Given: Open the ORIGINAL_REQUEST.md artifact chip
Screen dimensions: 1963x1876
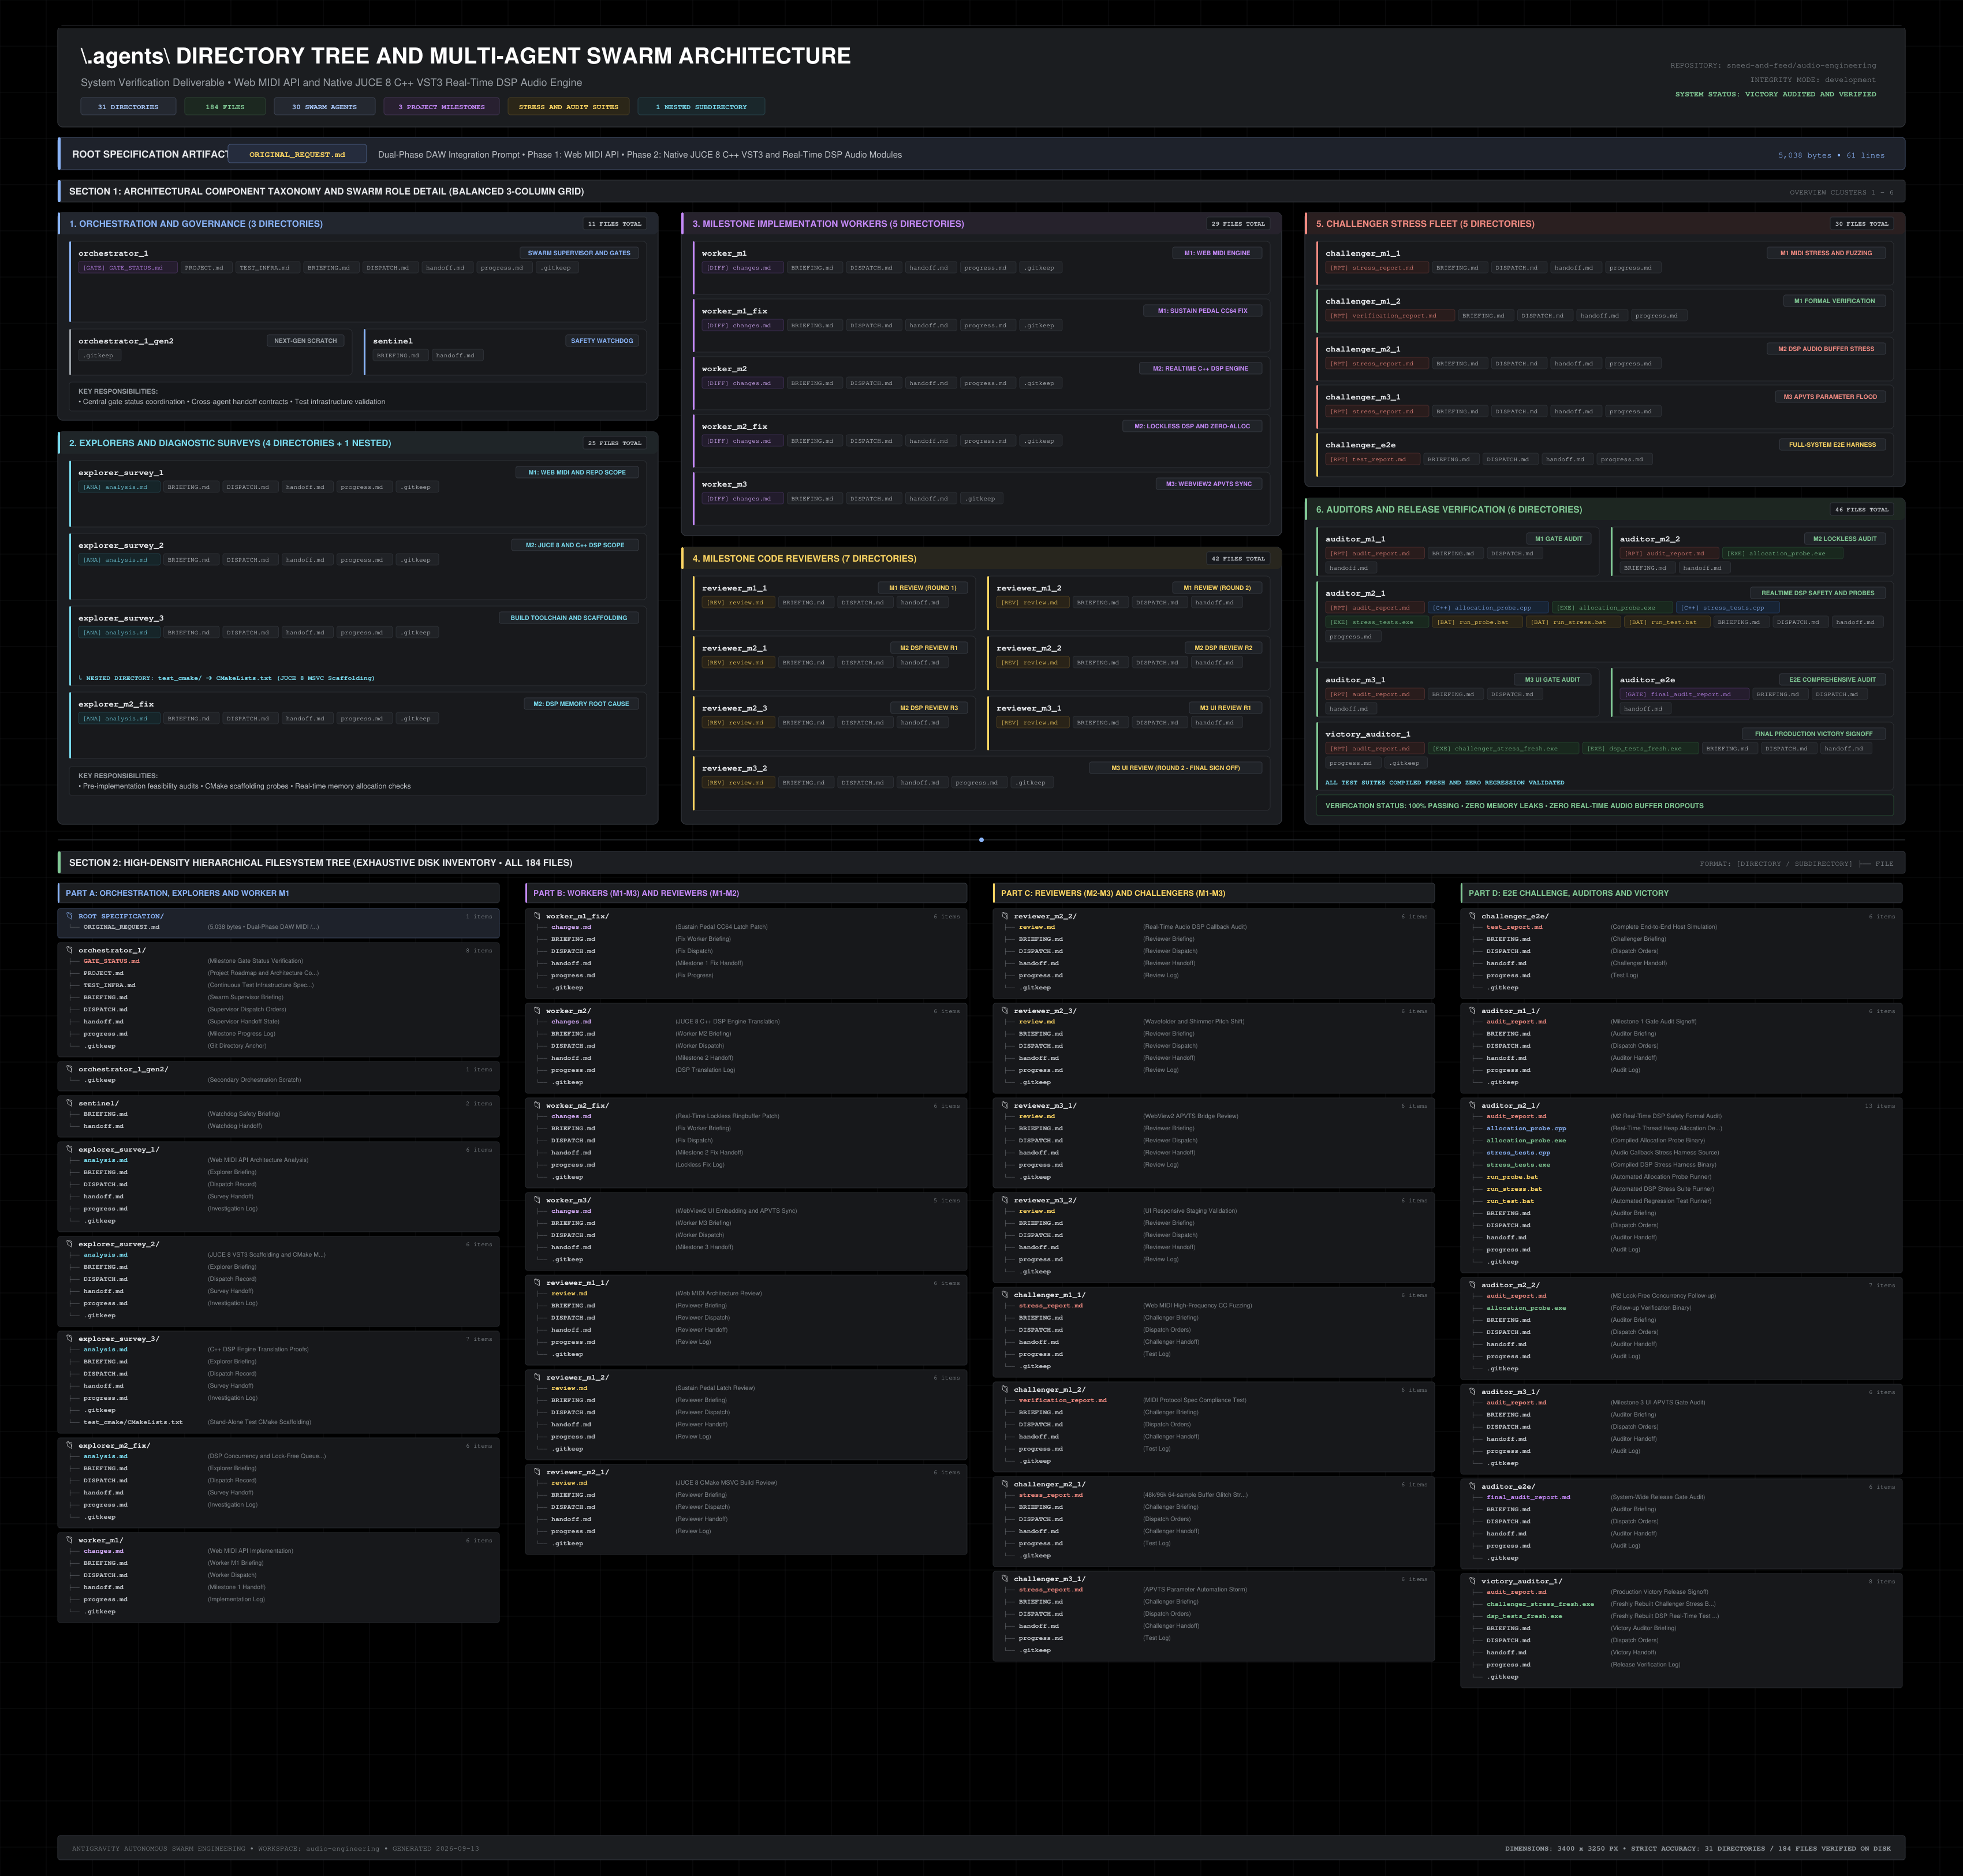Looking at the screenshot, I should coord(297,154).
